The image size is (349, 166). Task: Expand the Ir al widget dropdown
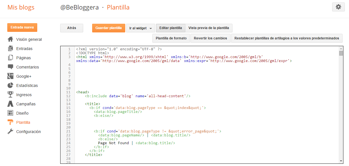pos(141,28)
